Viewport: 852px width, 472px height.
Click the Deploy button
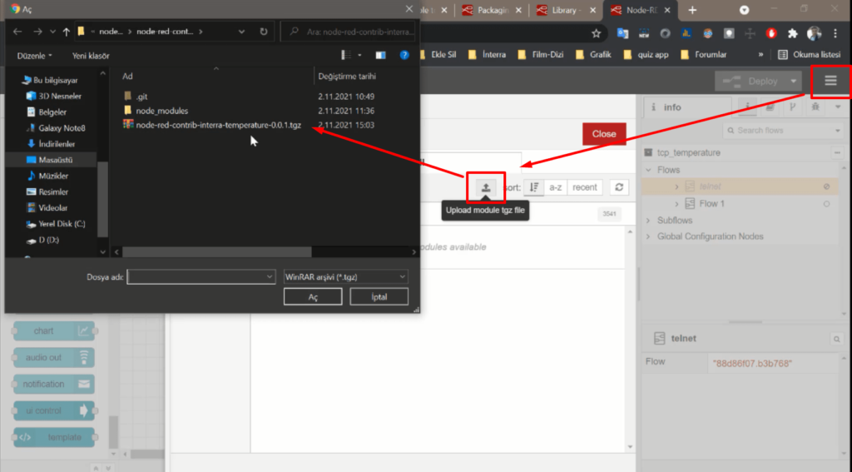click(750, 81)
